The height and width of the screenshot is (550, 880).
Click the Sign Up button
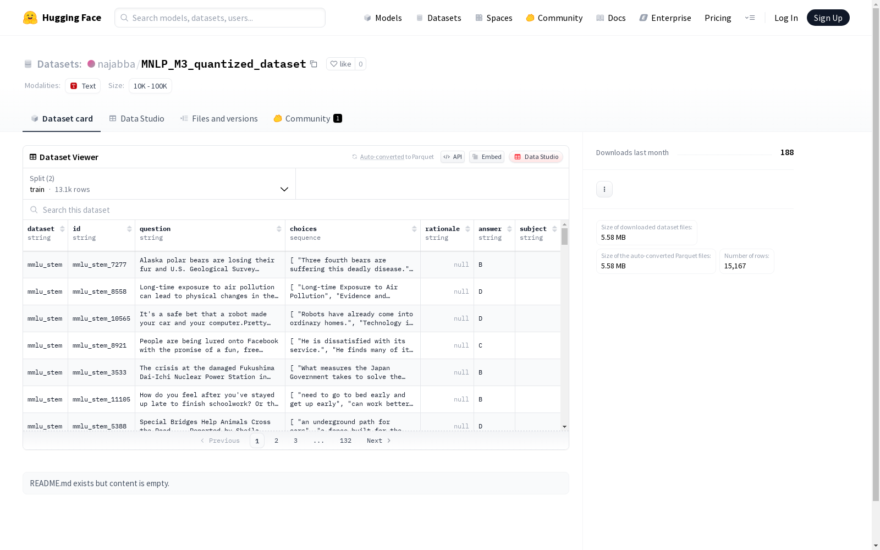pyautogui.click(x=828, y=18)
